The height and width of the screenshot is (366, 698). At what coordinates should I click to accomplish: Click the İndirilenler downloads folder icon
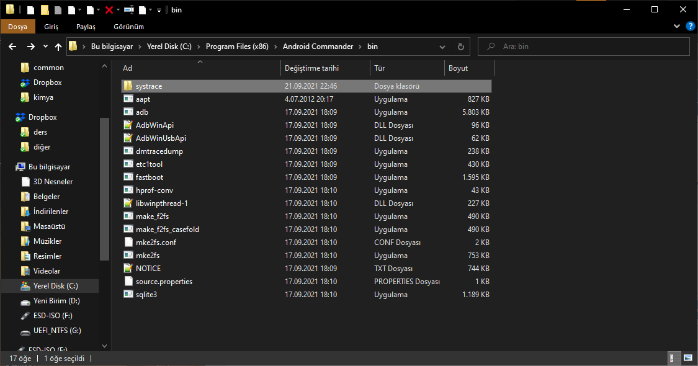[x=25, y=212]
